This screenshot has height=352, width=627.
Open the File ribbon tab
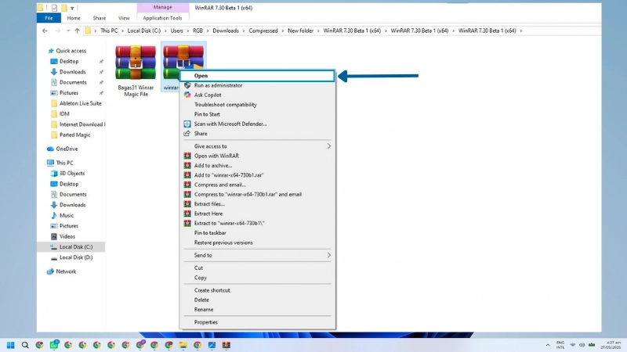point(49,18)
